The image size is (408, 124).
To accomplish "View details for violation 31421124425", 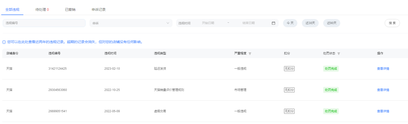I will pos(383,69).
